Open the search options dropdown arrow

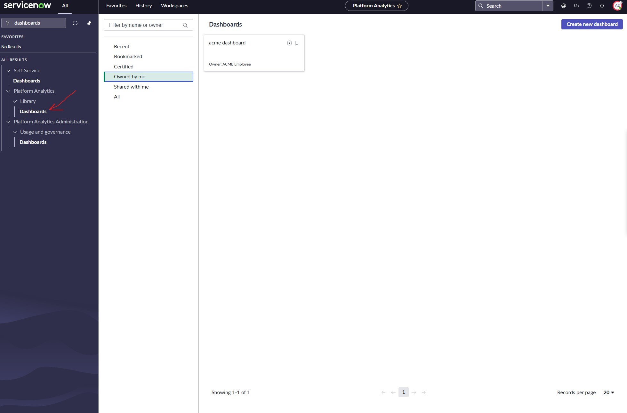point(548,6)
